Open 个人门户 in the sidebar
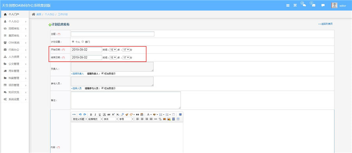The image size is (352, 153). [14, 14]
